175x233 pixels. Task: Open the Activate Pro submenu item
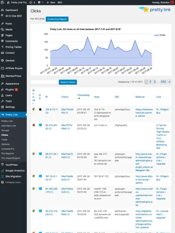click(x=8, y=149)
